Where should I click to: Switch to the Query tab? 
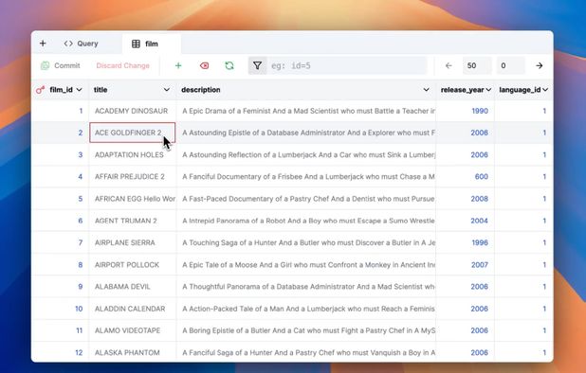pyautogui.click(x=82, y=44)
